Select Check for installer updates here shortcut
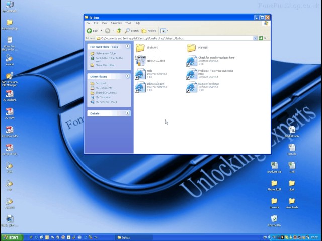 click(210, 61)
